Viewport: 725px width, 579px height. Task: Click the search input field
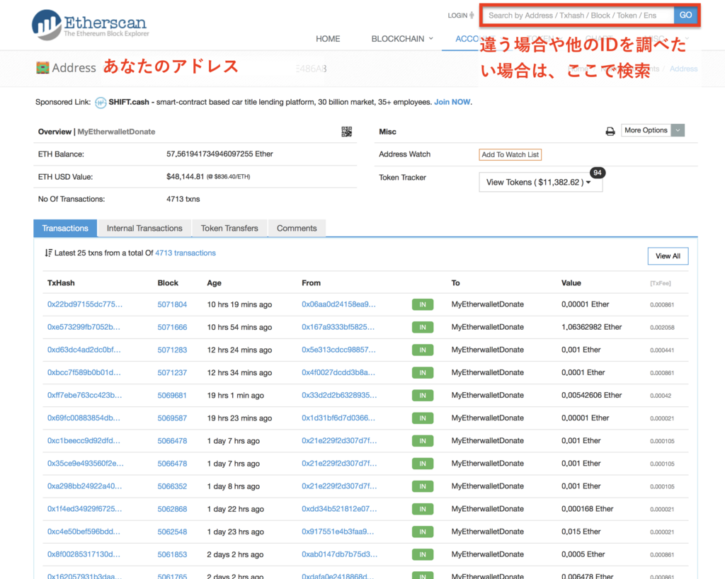coord(578,16)
